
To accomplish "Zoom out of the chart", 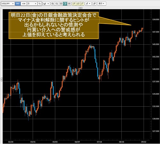I will 57,4.
